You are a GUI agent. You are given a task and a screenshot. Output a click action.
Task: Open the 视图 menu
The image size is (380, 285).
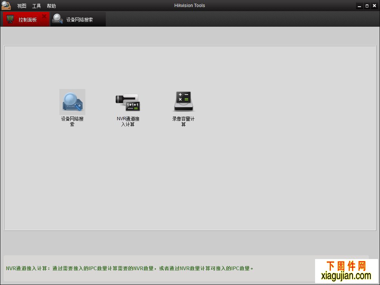22,6
